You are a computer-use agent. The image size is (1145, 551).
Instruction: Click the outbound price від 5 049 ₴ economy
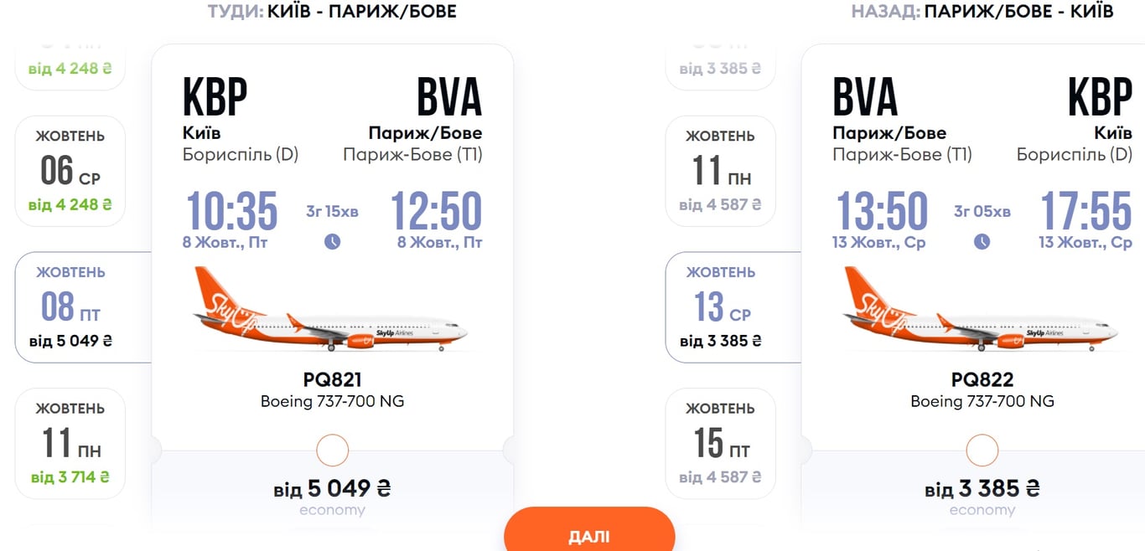click(332, 497)
